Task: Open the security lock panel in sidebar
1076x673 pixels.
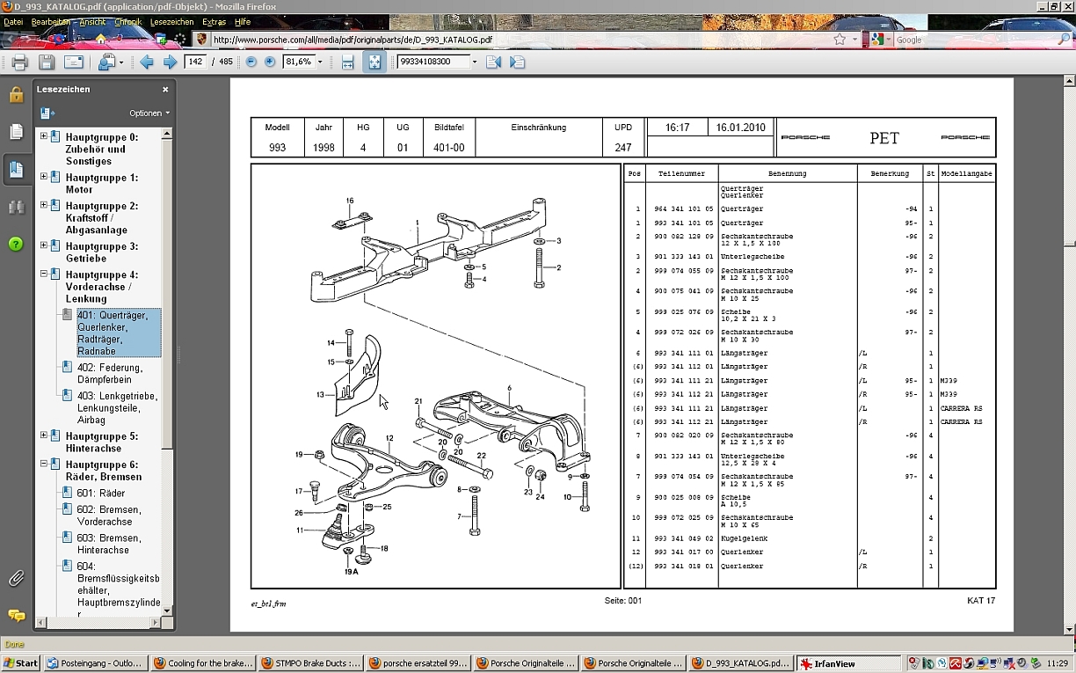Action: pyautogui.click(x=17, y=94)
